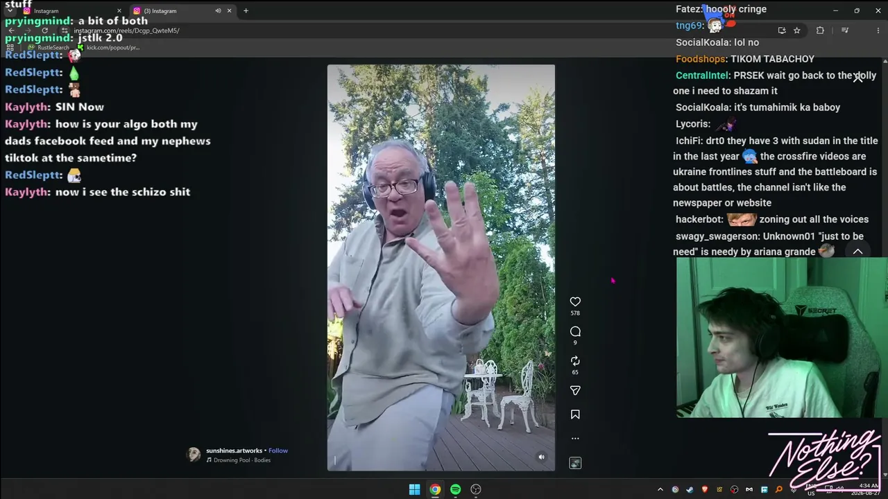The width and height of the screenshot is (888, 499).
Task: Open the orange magnifier tray icon
Action: [x=778, y=490]
